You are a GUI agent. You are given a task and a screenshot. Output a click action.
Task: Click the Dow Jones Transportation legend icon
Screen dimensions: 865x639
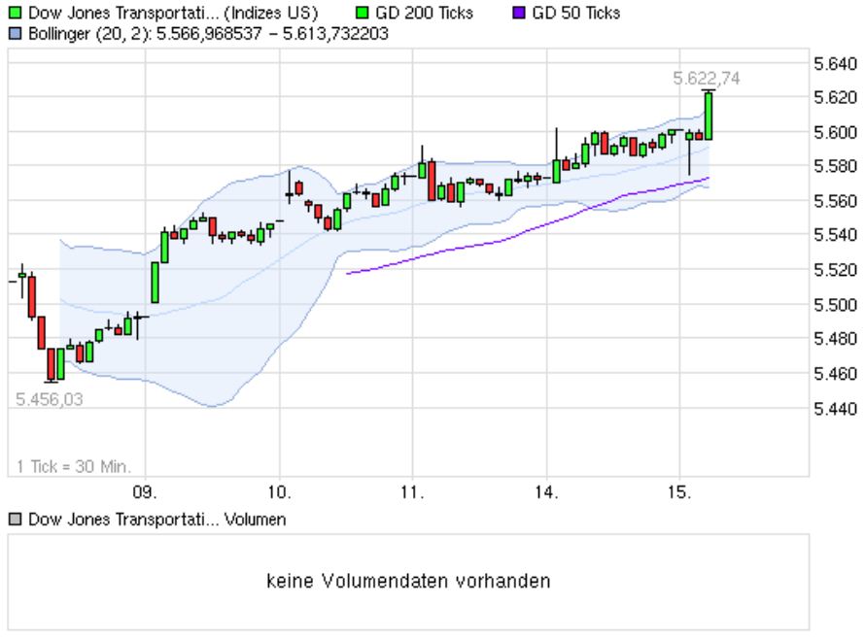tap(16, 13)
